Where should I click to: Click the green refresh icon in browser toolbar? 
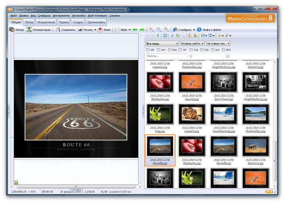tap(178, 36)
